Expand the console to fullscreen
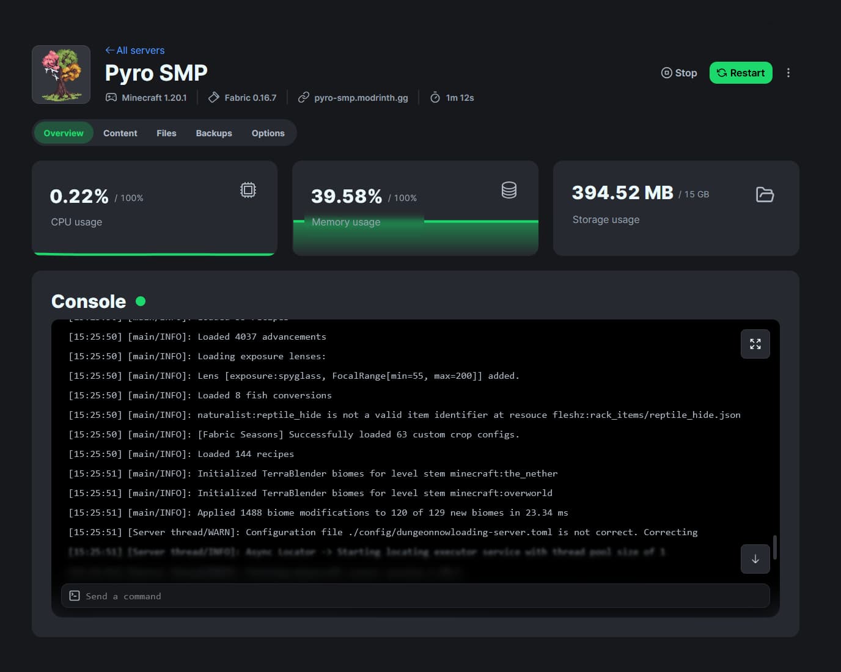The height and width of the screenshot is (672, 841). [755, 344]
